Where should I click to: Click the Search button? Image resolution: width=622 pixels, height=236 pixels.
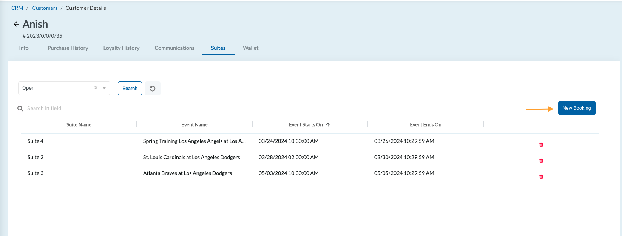tap(130, 88)
